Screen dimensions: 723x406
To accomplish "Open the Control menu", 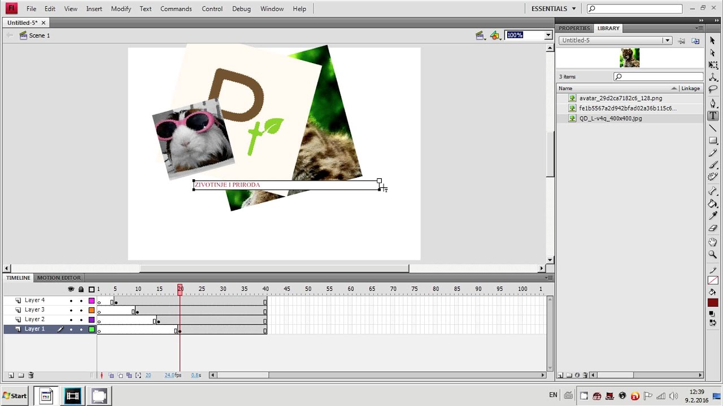I will (x=212, y=8).
